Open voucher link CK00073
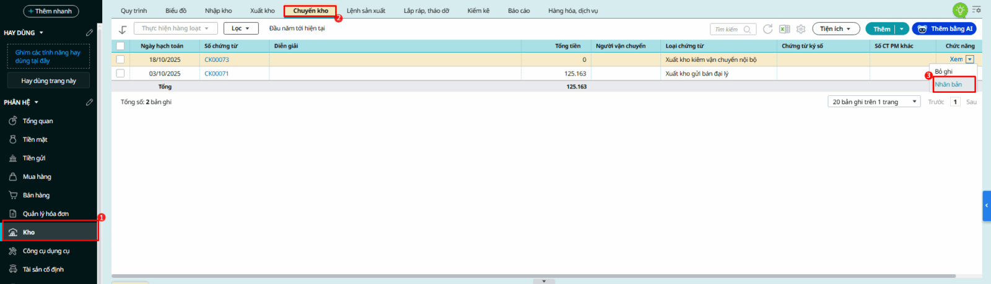This screenshot has width=991, height=284. click(x=217, y=59)
